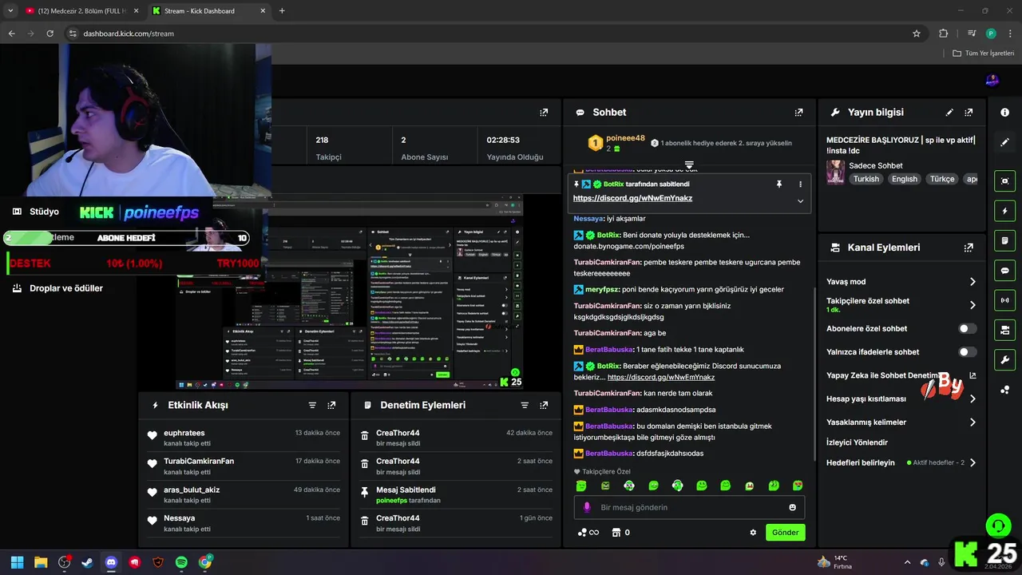Open Denetim Eylemleri filter menu
1022x575 pixels.
(525, 405)
